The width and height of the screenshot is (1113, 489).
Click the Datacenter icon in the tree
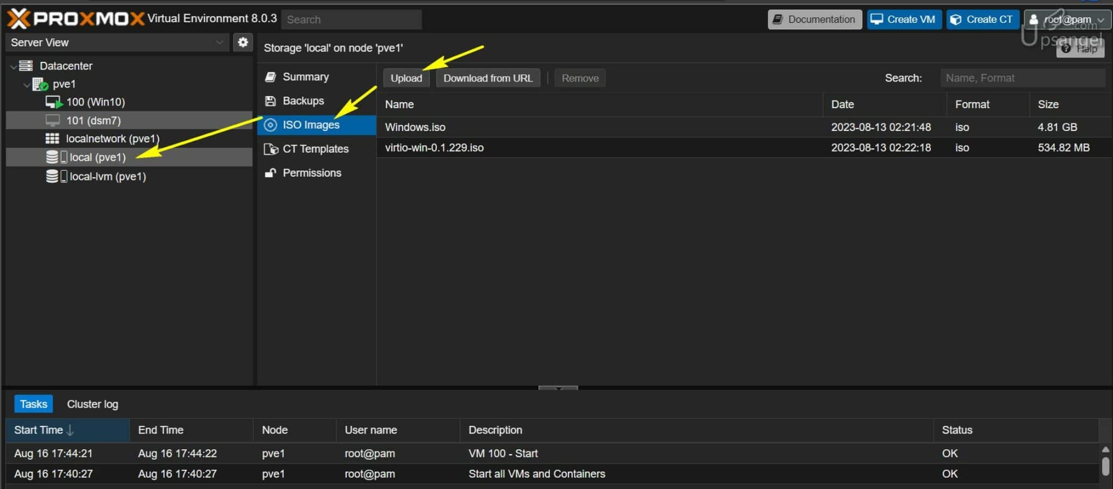point(26,66)
